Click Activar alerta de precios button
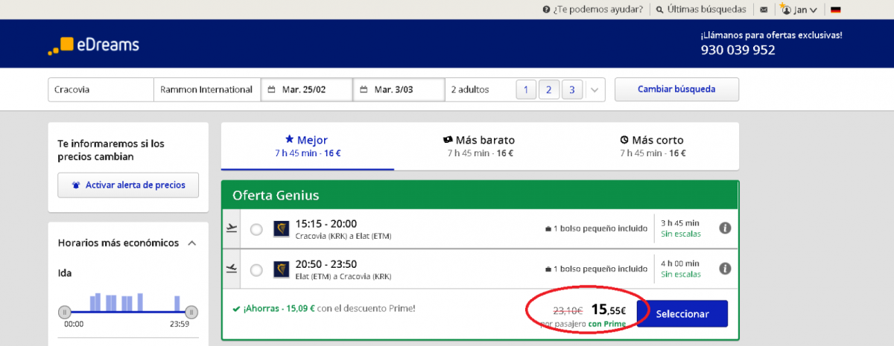The image size is (894, 346). click(x=128, y=185)
